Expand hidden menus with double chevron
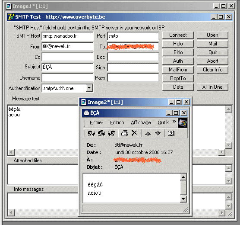 tap(174, 122)
